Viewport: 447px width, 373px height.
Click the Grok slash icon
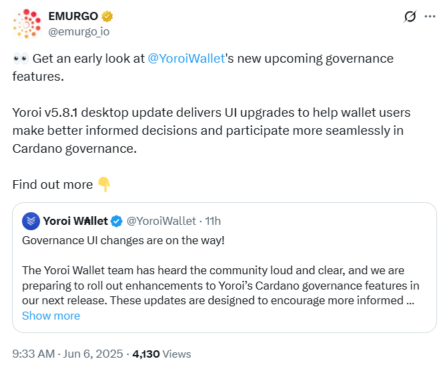click(410, 17)
